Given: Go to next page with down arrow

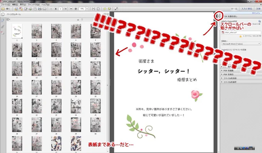Looking at the screenshot, I should (x=55, y=9).
